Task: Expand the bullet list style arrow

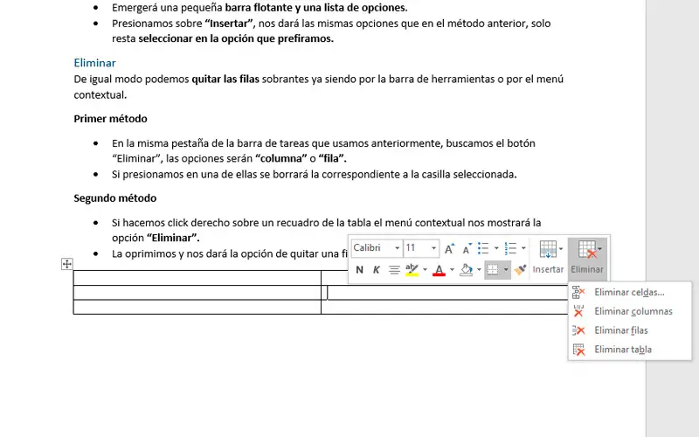Action: (x=496, y=248)
